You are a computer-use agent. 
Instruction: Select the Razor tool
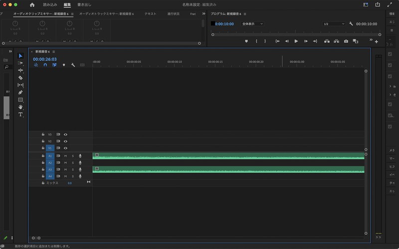[20, 78]
